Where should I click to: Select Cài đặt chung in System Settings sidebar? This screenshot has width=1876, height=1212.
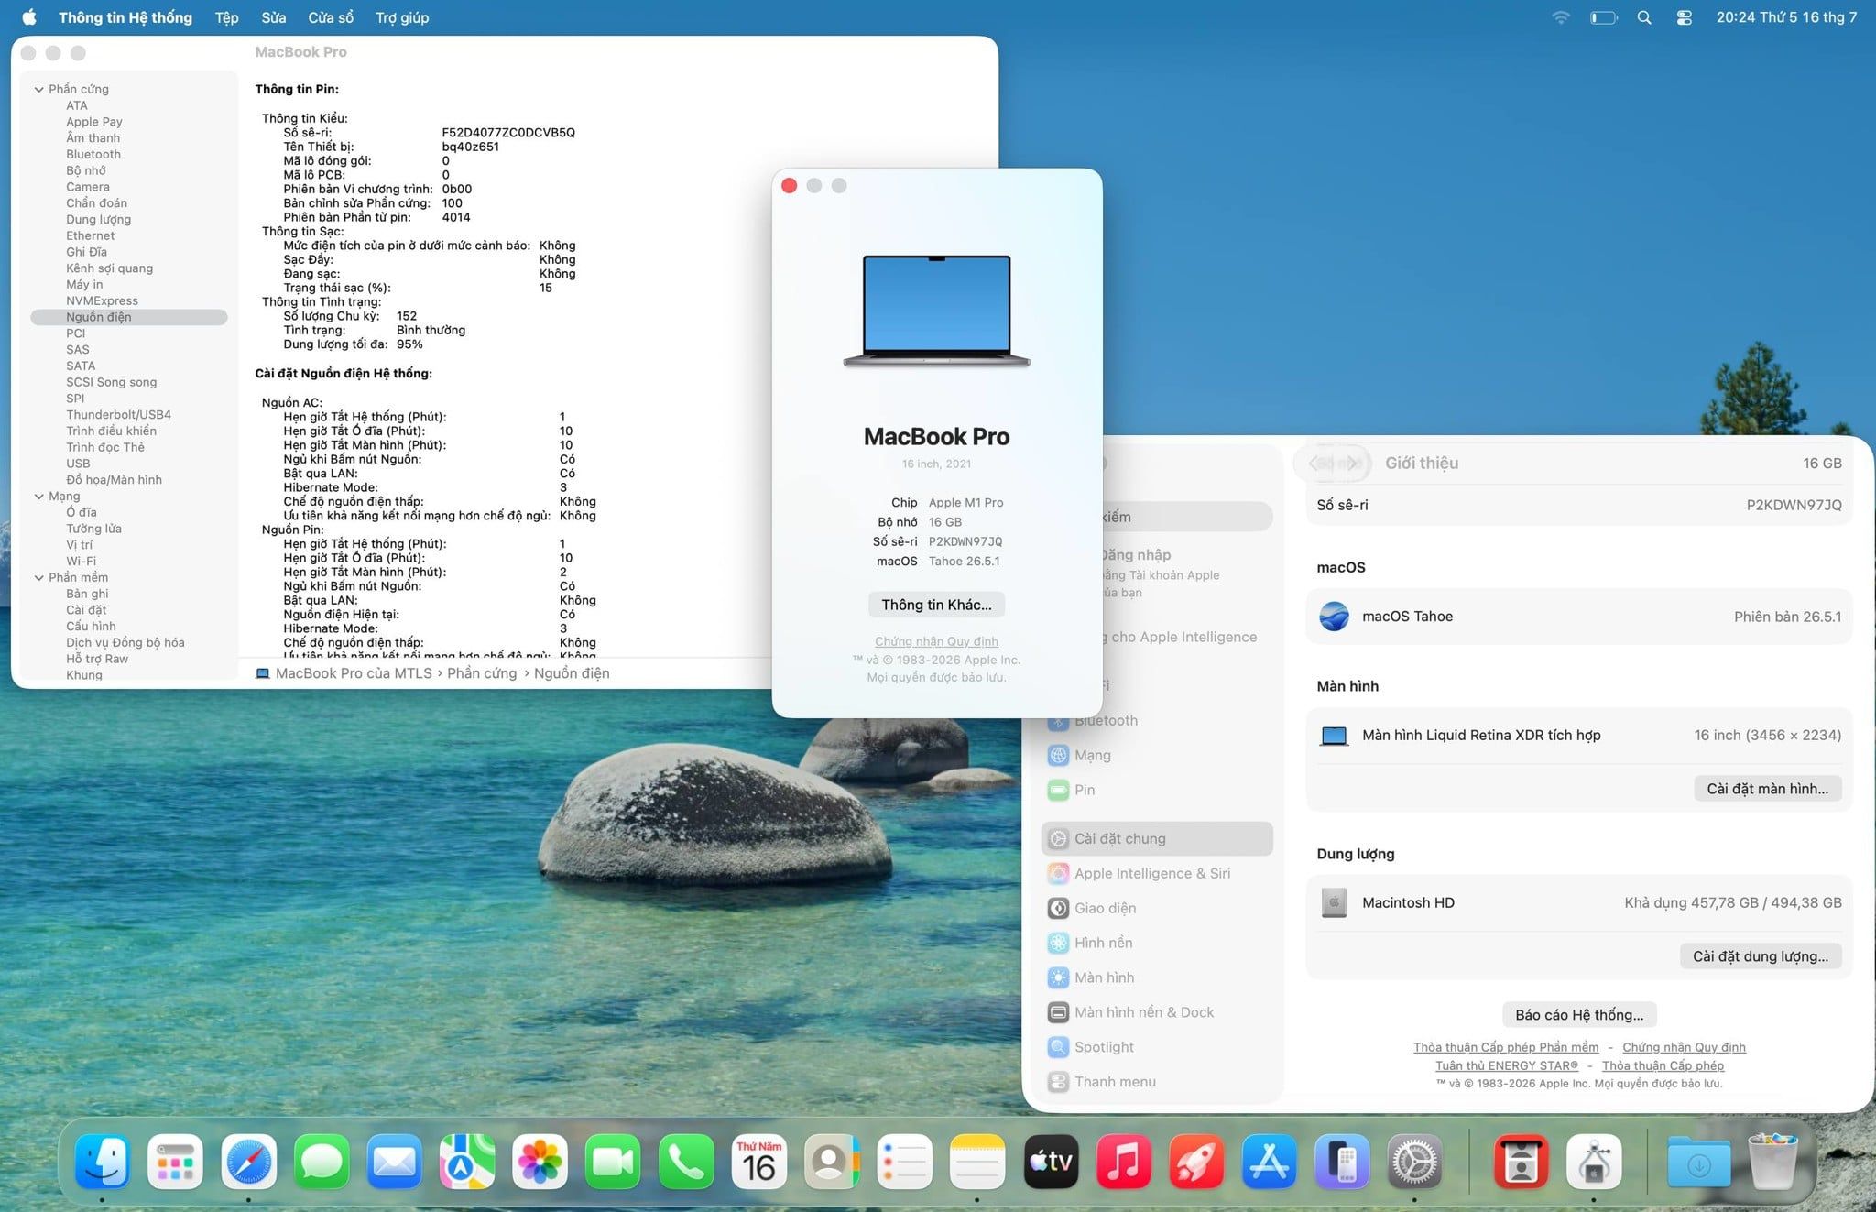[1157, 838]
